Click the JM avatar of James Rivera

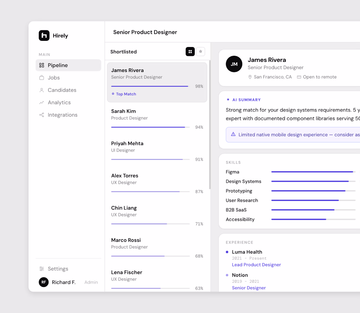pos(234,64)
